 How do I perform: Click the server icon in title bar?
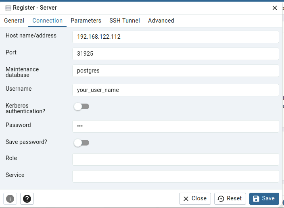(8, 8)
